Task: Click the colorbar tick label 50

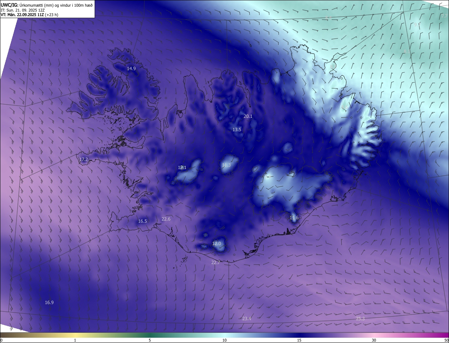Action: [446, 340]
